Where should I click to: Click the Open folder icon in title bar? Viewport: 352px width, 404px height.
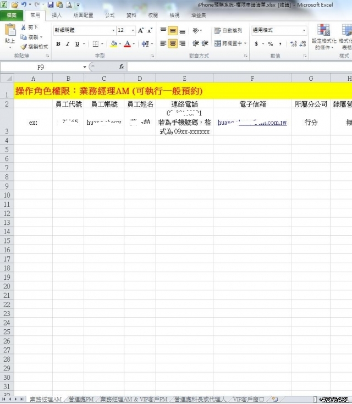[x=15, y=4]
